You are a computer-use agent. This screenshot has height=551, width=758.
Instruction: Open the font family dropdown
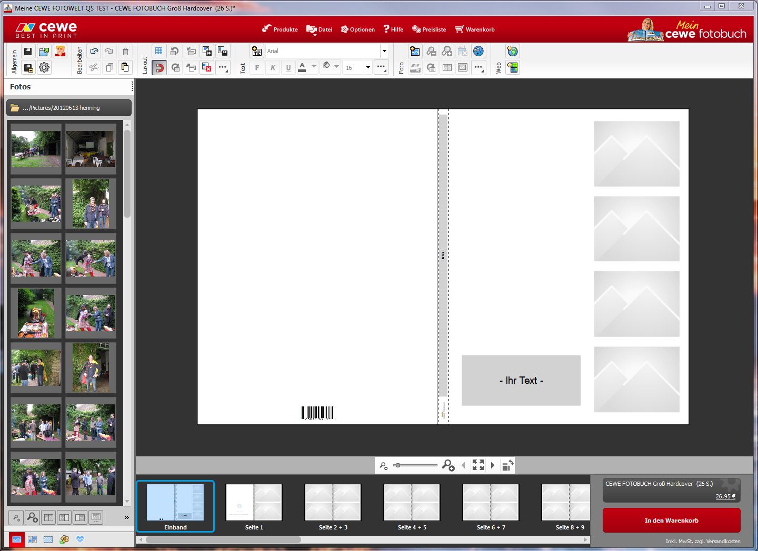tap(384, 51)
